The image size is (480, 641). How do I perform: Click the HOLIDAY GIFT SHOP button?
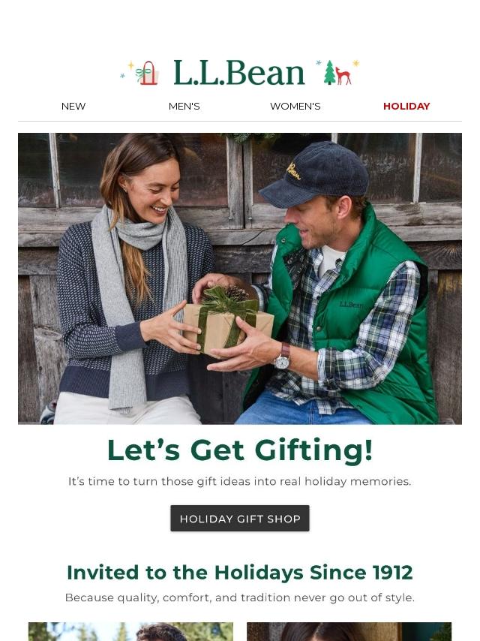[x=240, y=519]
